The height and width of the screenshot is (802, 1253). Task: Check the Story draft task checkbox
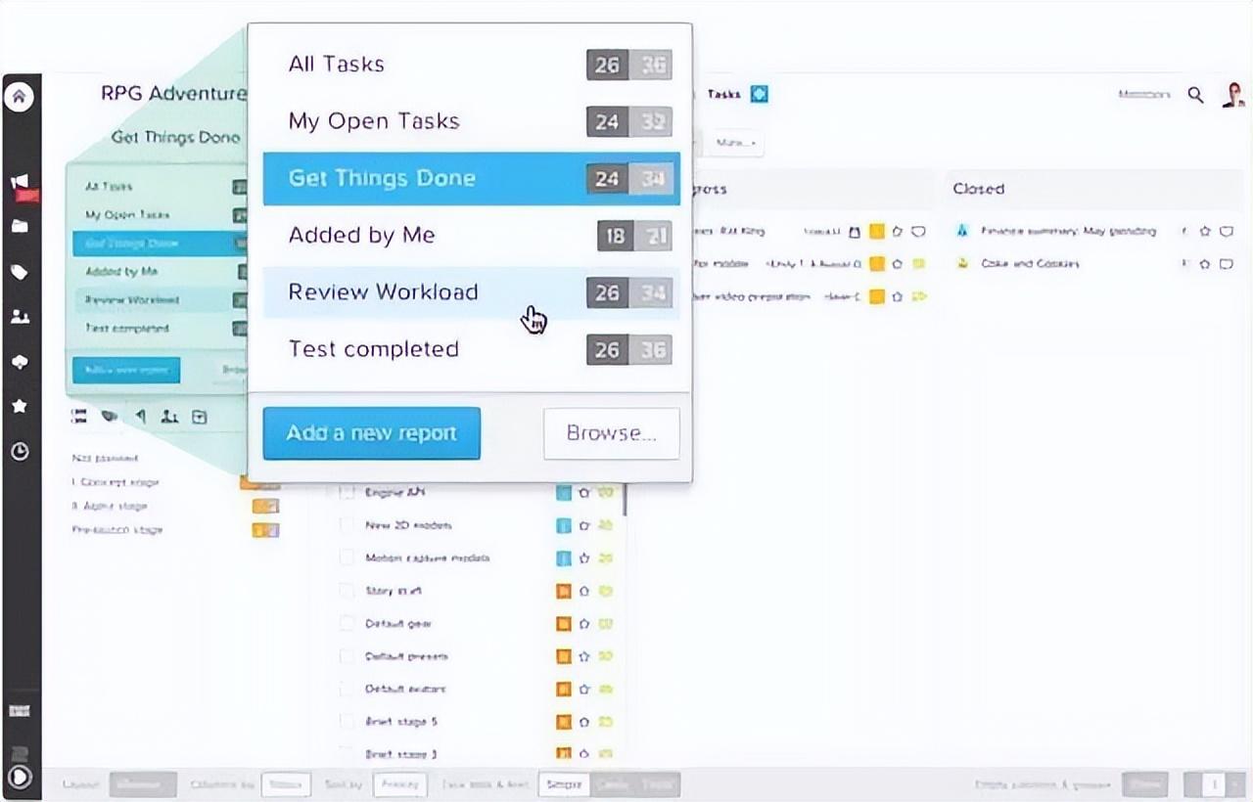pyautogui.click(x=347, y=591)
